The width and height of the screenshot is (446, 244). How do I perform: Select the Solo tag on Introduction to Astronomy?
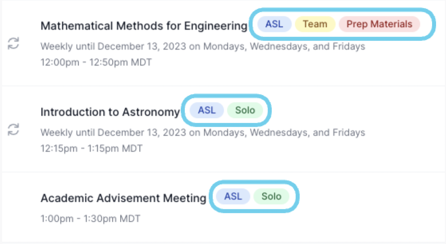coord(245,110)
